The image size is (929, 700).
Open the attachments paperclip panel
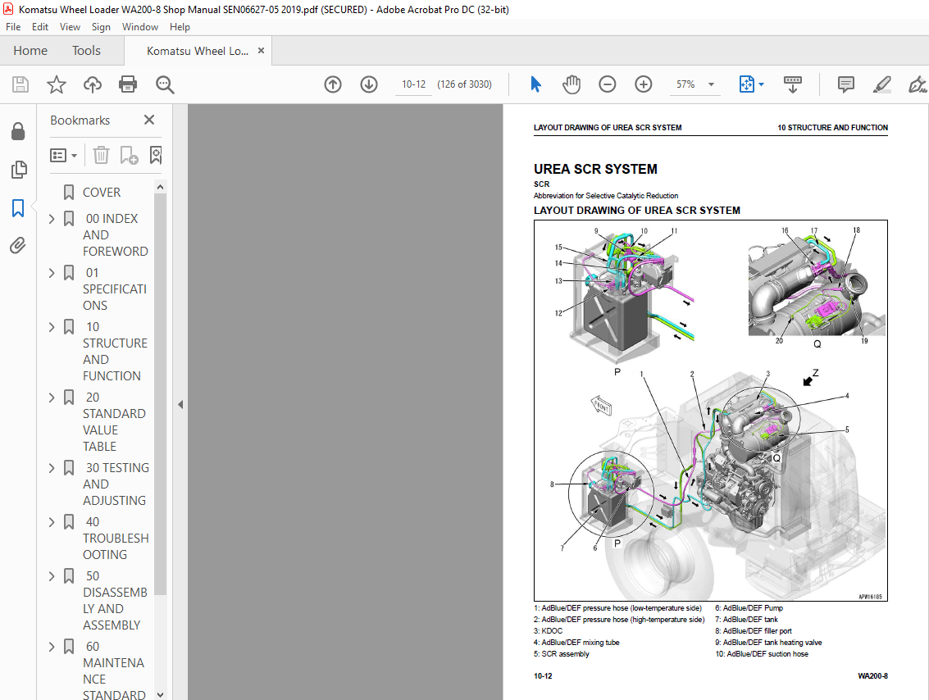[18, 245]
